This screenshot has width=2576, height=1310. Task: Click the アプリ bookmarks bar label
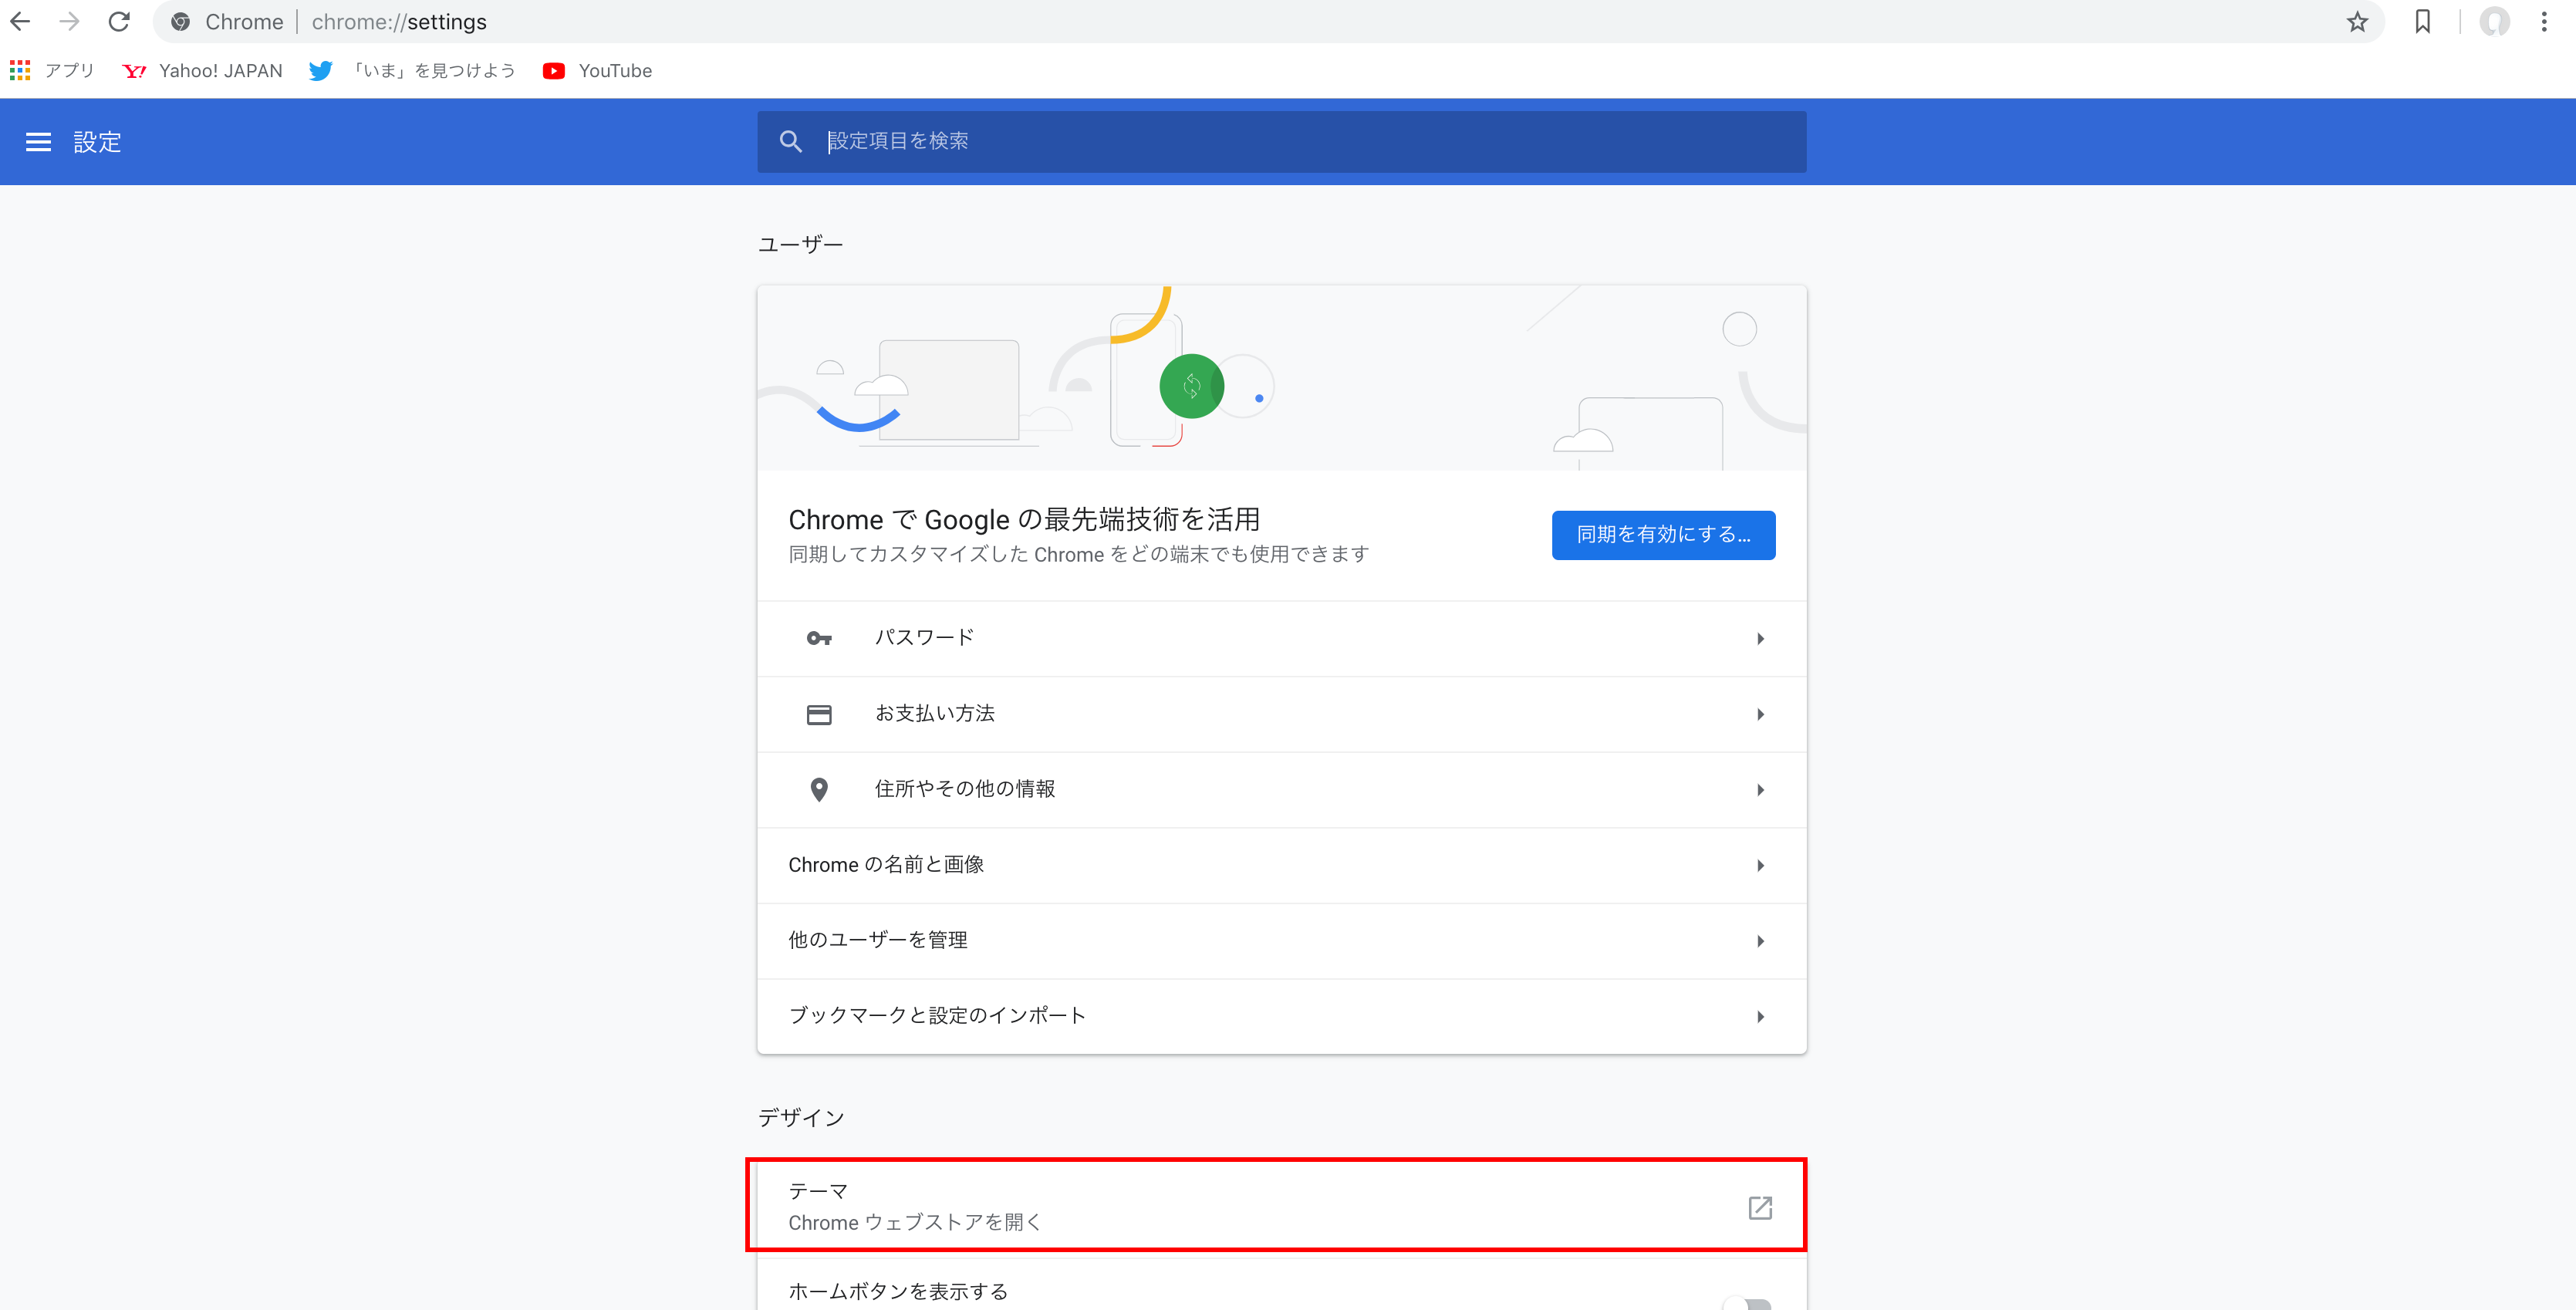click(x=69, y=70)
